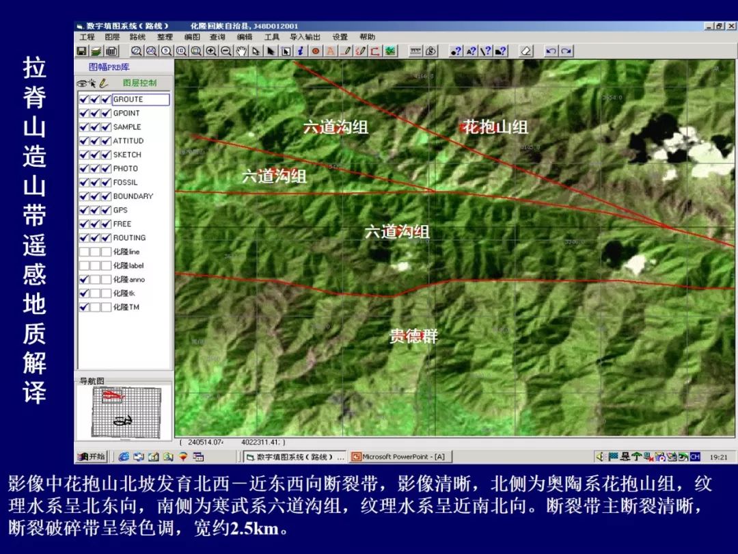Select the eraser tool in toolbar
The image size is (738, 554).
[x=525, y=51]
